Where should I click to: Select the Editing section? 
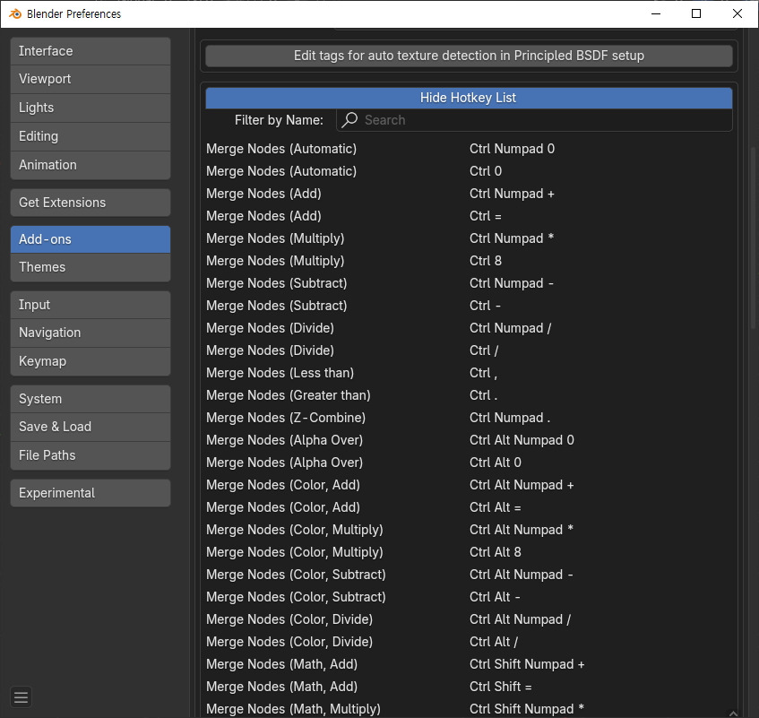pos(91,136)
